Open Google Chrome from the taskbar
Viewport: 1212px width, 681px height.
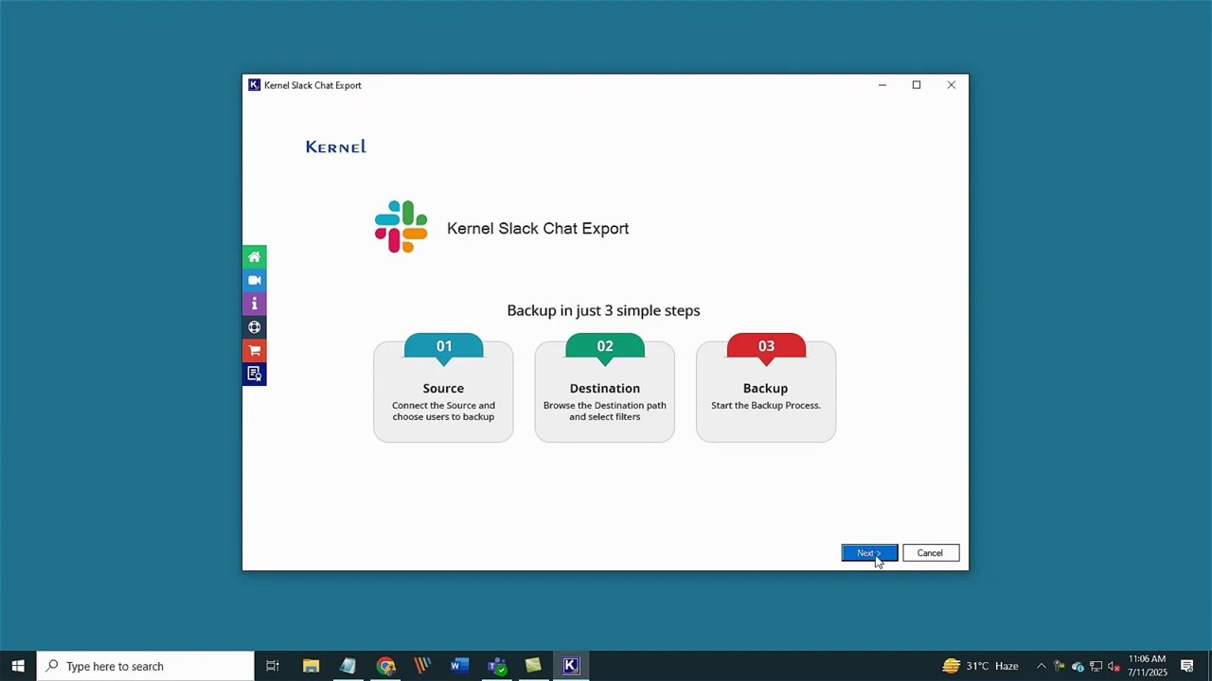385,666
